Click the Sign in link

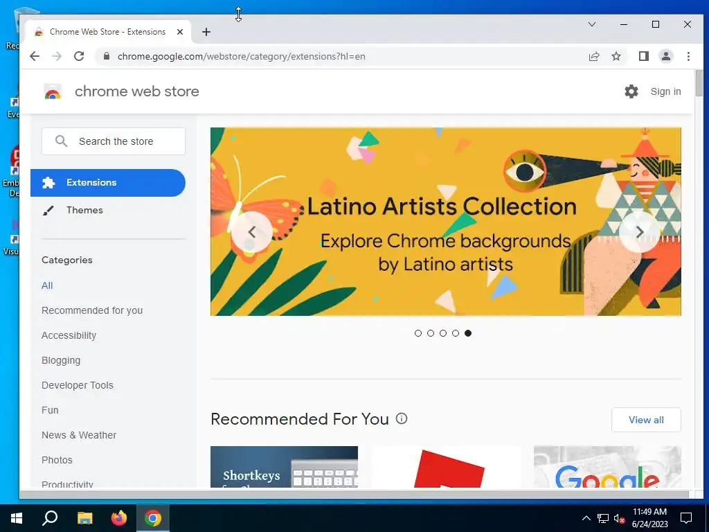(665, 91)
